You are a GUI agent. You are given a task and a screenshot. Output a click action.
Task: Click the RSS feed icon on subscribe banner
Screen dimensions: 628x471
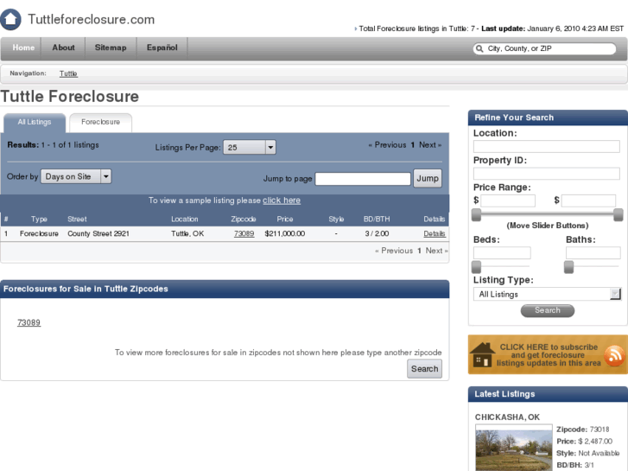(614, 355)
